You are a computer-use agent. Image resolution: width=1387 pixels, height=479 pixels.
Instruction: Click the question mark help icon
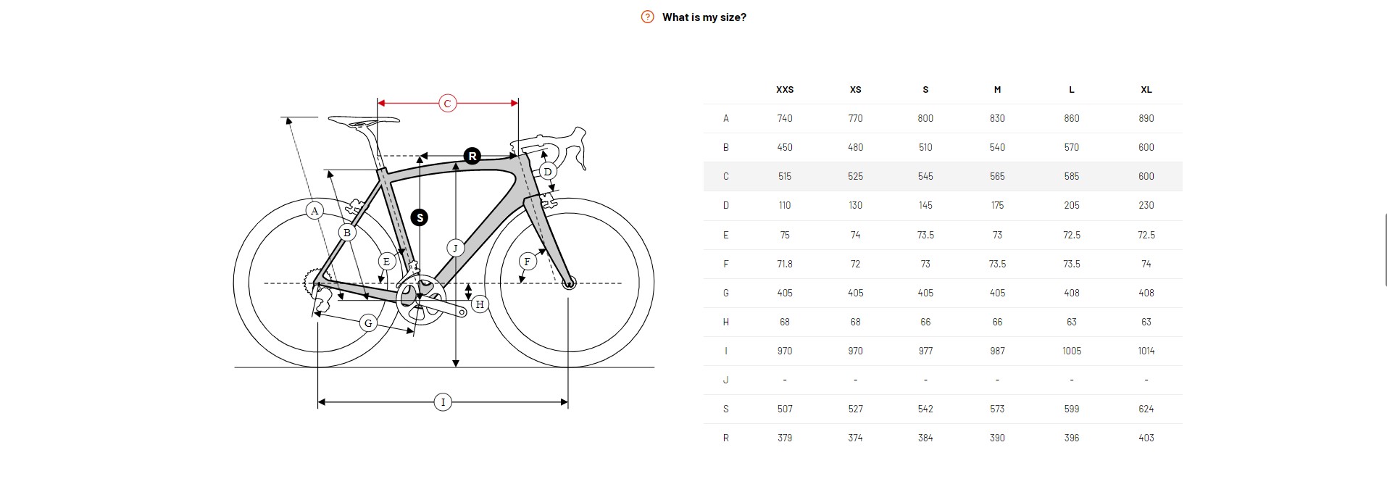point(648,17)
